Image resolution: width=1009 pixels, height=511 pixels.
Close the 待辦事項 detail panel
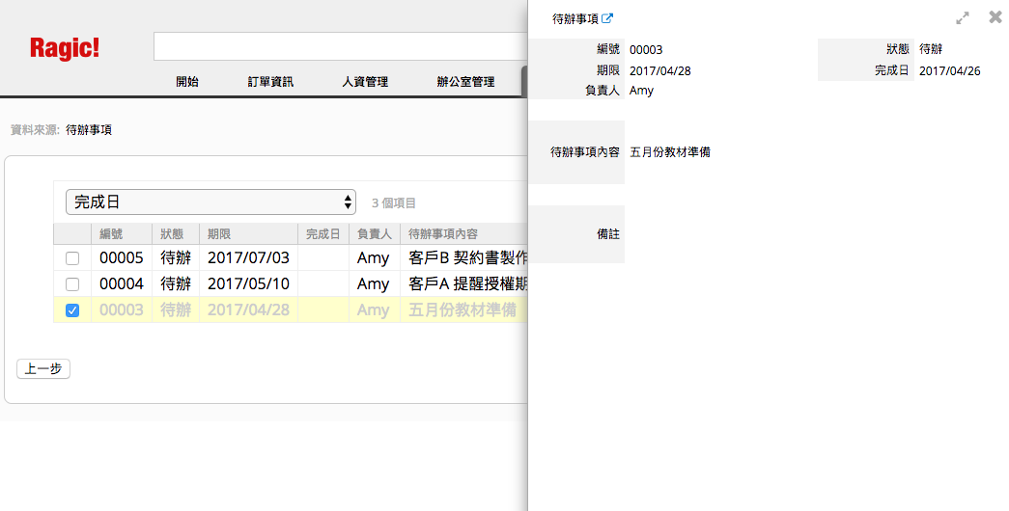click(995, 17)
